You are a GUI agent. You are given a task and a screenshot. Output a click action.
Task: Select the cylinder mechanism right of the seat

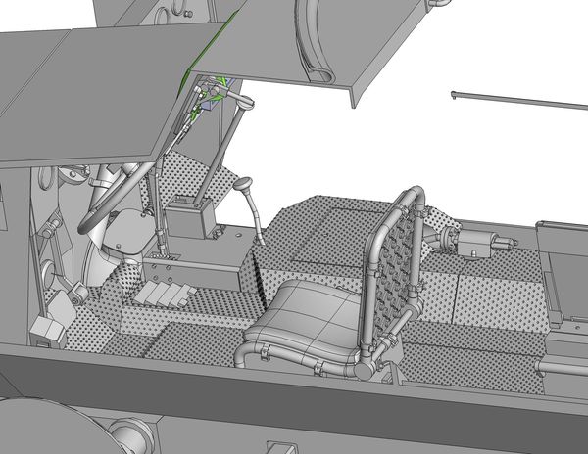click(470, 240)
